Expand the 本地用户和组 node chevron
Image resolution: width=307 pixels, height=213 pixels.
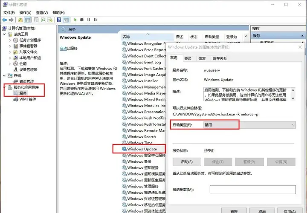10,58
